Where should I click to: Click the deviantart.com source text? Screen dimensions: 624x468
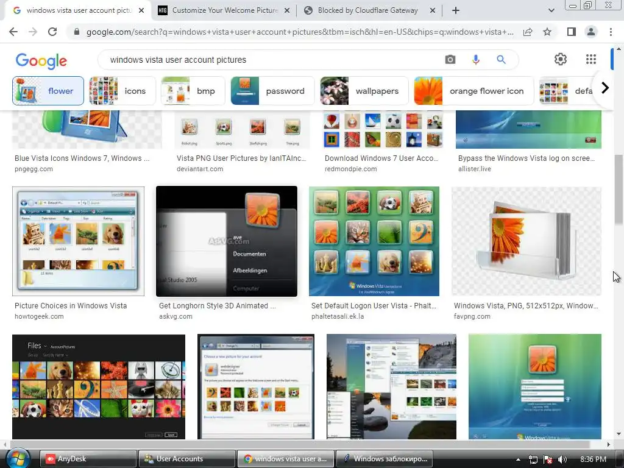pyautogui.click(x=200, y=169)
